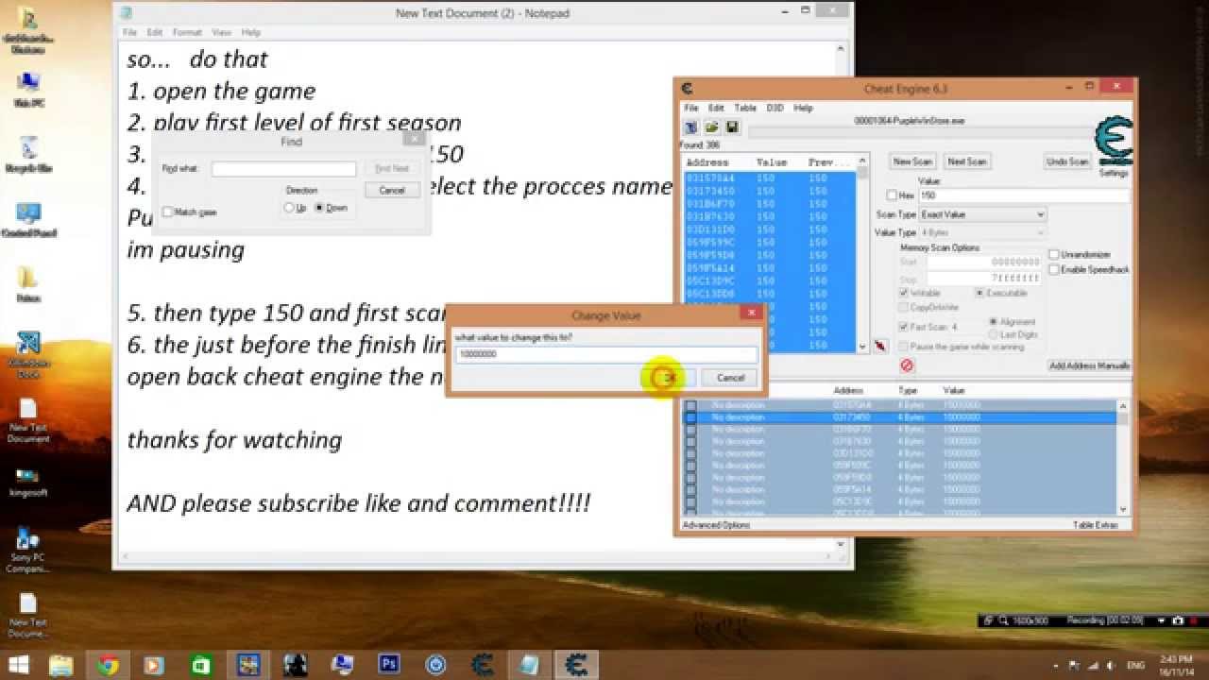
Task: Click the Next Scan button
Action: (x=966, y=161)
